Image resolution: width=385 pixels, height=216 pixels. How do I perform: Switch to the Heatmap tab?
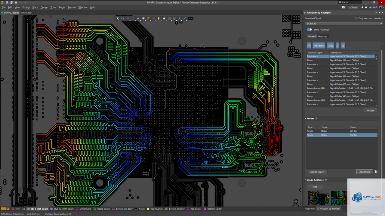(x=323, y=36)
